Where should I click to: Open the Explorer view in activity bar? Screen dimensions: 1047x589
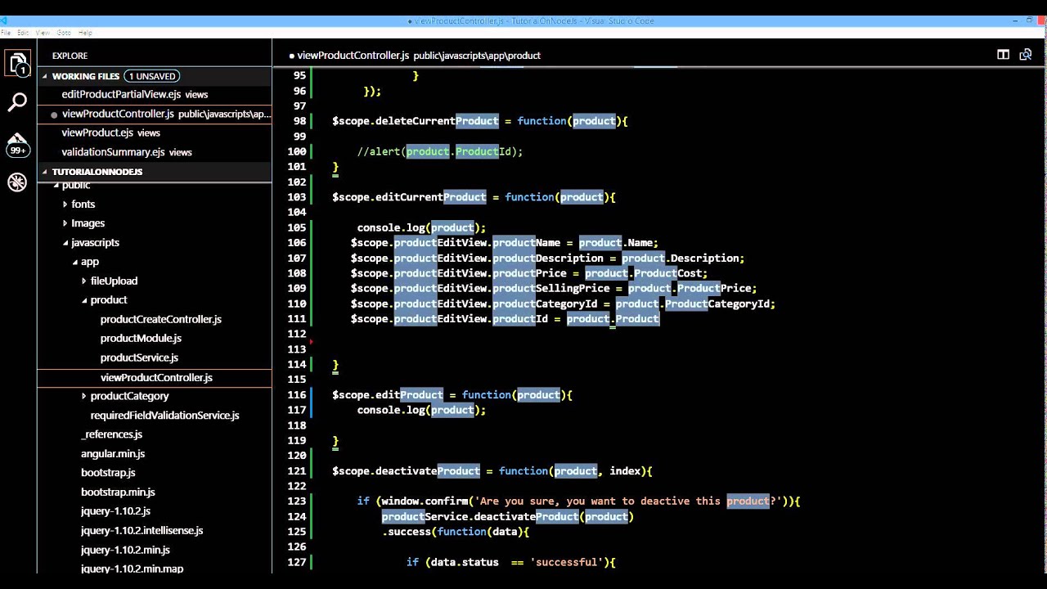click(17, 64)
